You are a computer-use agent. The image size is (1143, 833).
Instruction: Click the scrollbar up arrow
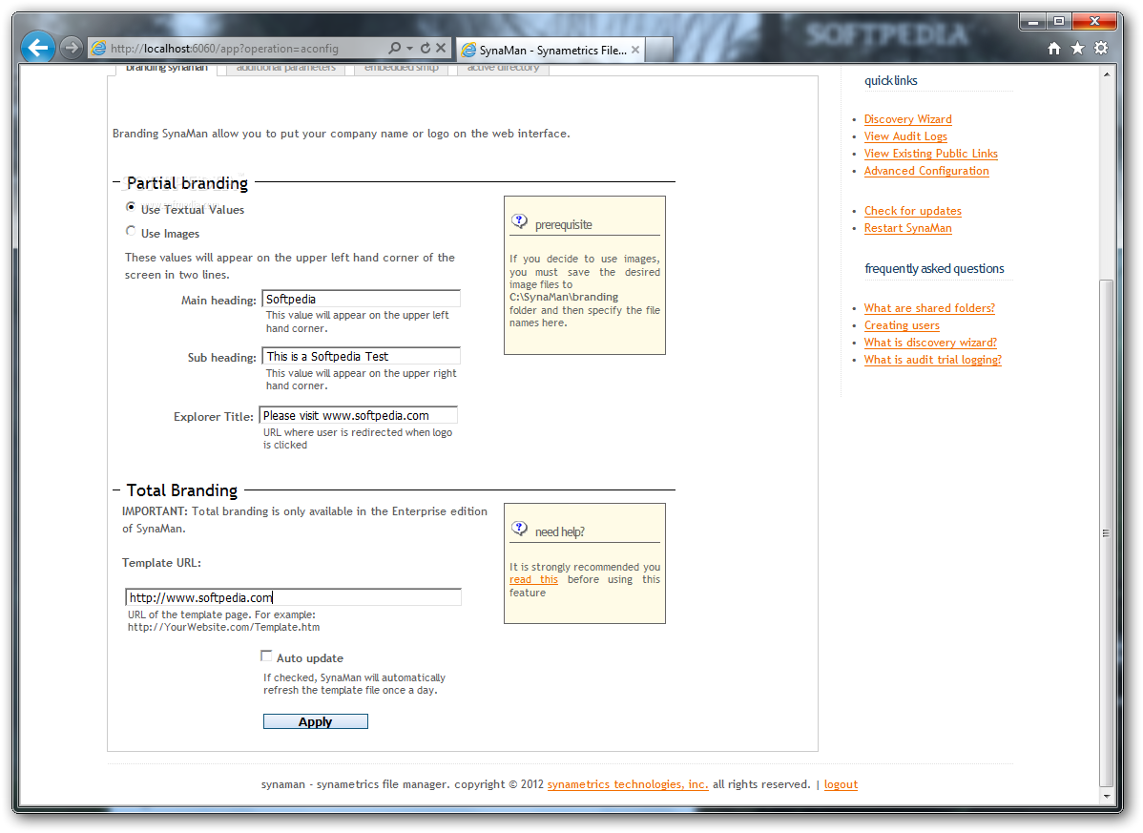1107,74
